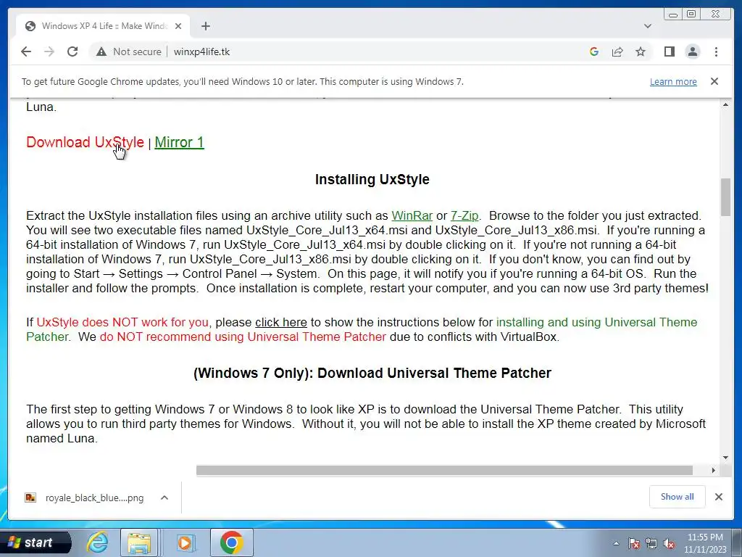The width and height of the screenshot is (742, 557).
Task: Open Chrome's three-dot menu
Action: tap(717, 51)
